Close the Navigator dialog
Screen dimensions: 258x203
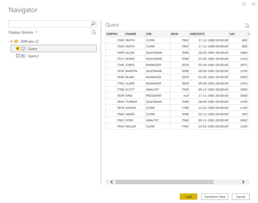tap(254, 4)
